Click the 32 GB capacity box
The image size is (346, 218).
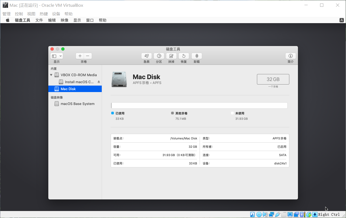point(273,79)
